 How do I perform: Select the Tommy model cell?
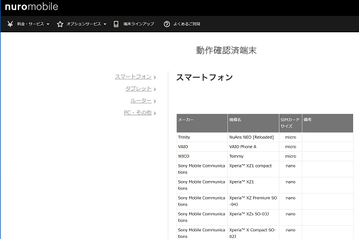click(x=253, y=157)
